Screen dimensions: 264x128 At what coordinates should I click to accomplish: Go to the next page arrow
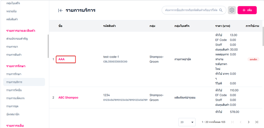coord(249,122)
